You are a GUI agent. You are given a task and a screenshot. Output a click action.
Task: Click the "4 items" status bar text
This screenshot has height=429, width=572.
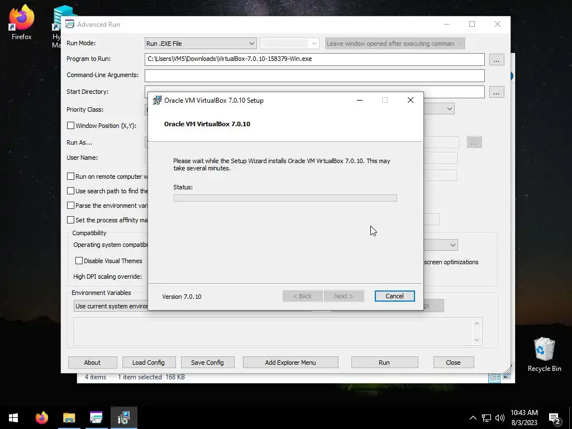96,377
